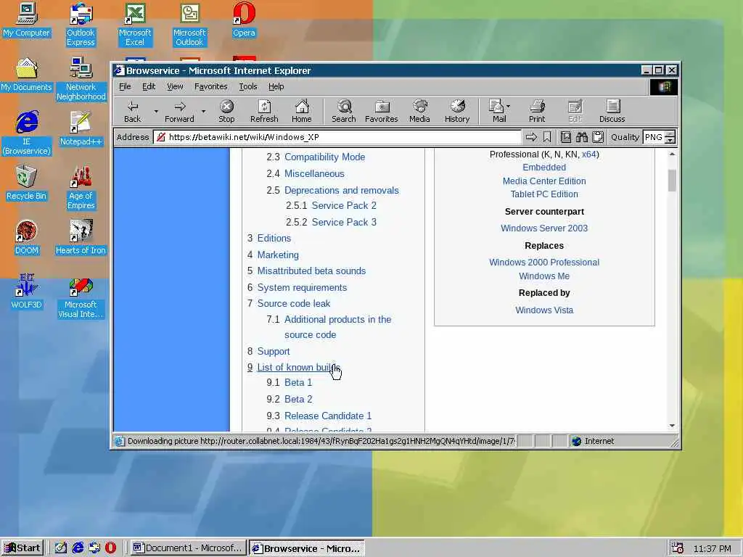Open the 'Media Center Edition' link
The height and width of the screenshot is (557, 743).
[544, 181]
